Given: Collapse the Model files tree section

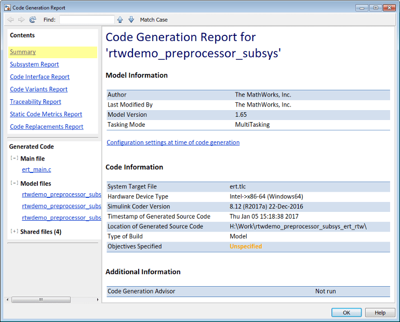Looking at the screenshot, I should point(15,183).
